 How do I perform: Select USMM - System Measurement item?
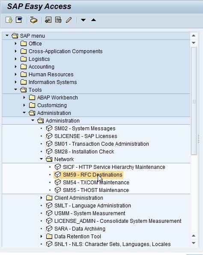coord(90,213)
